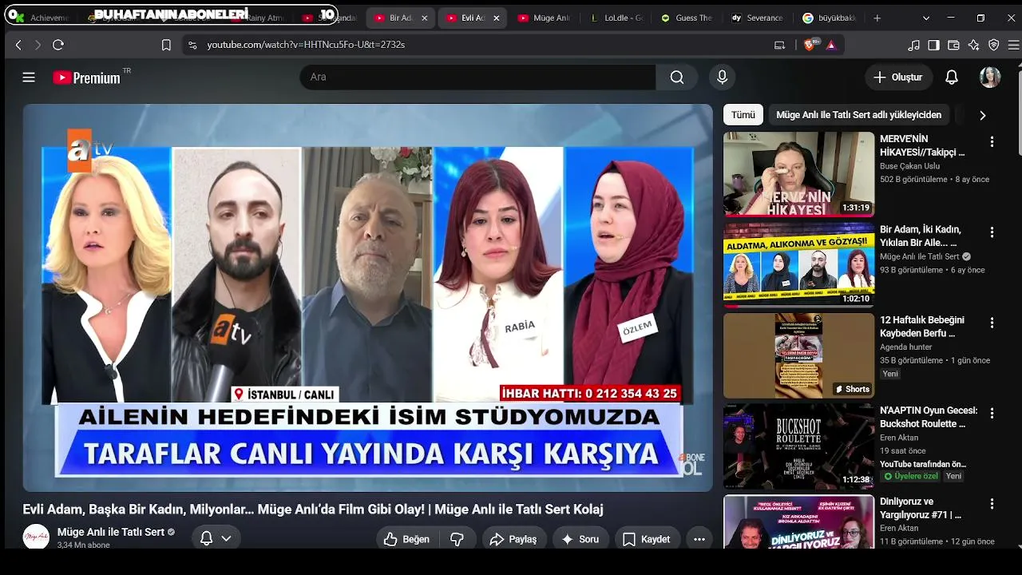
Task: Dislike the video with thumbs-down
Action: (458, 540)
